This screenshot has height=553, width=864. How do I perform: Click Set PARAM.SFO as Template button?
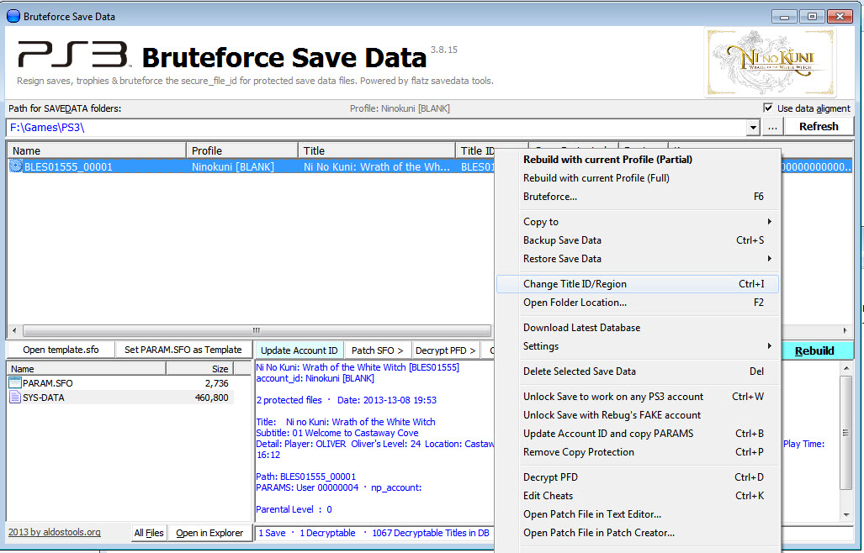click(183, 350)
